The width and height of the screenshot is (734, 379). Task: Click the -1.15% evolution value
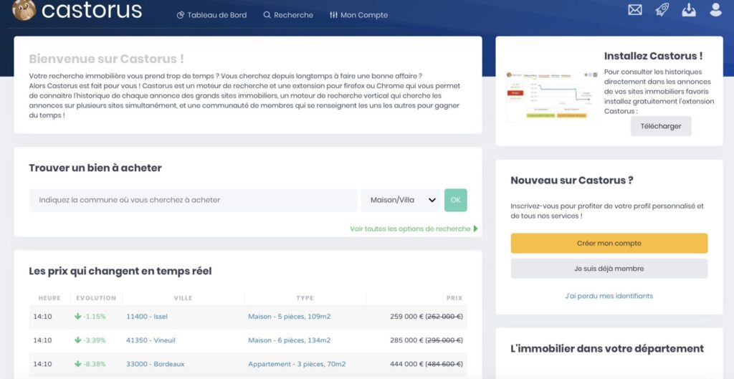(94, 316)
